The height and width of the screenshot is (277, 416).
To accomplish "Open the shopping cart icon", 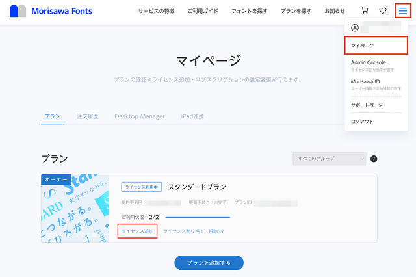I will [364, 11].
